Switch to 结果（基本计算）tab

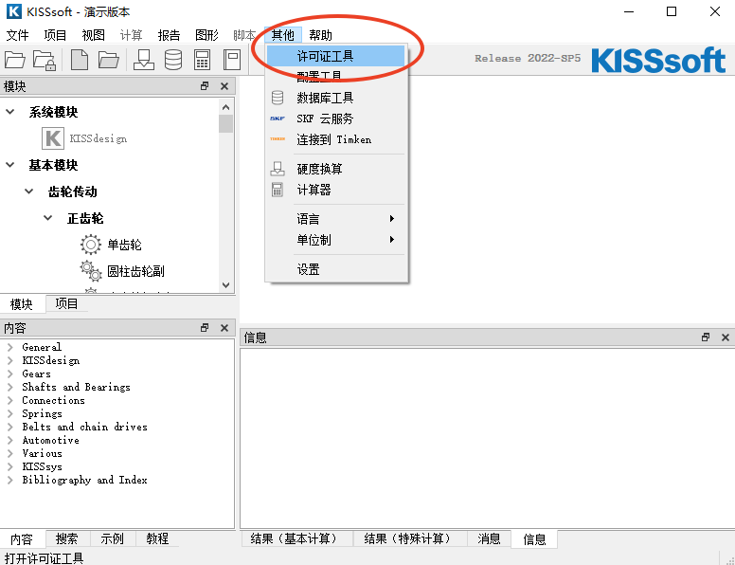coord(296,538)
